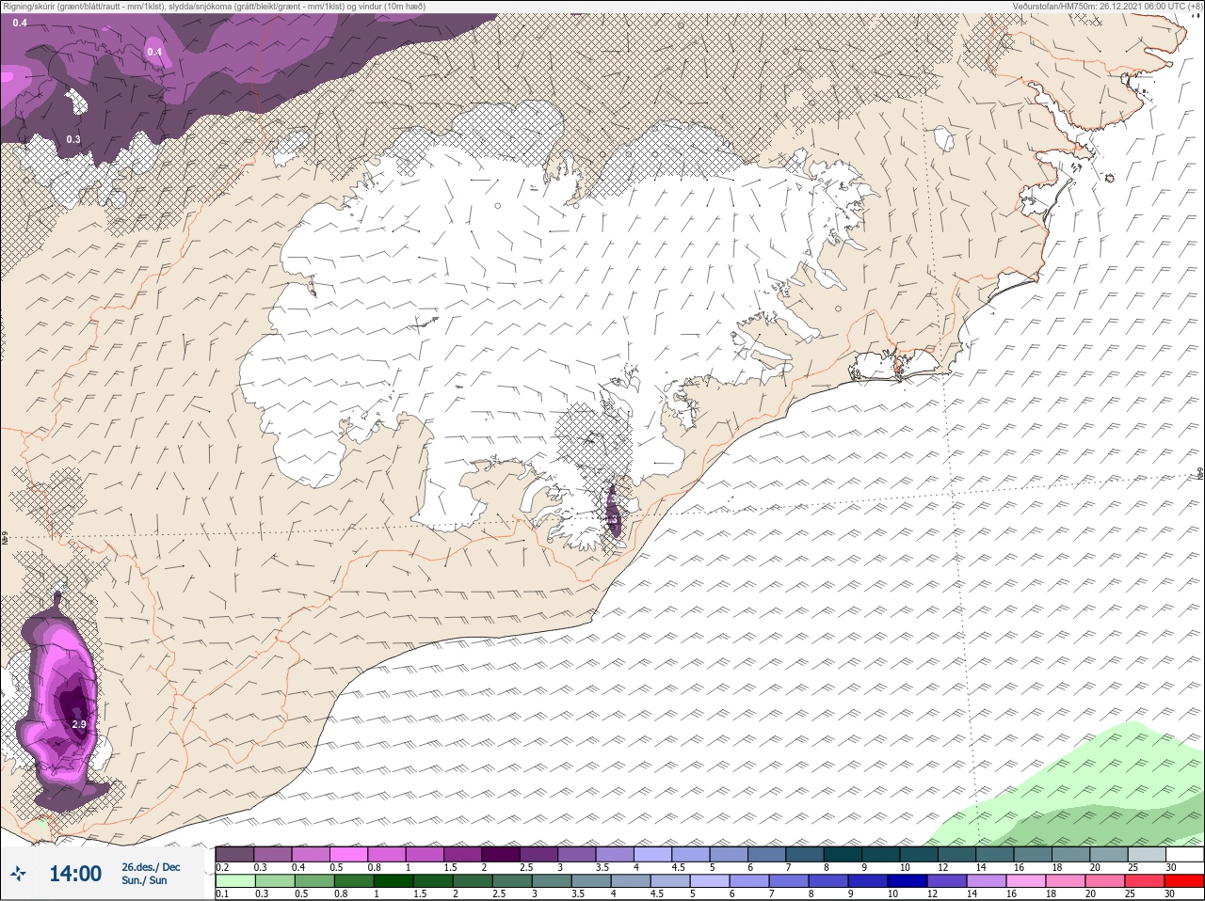Select upper legend swatch labeled 10
This screenshot has height=901, width=1205.
(921, 854)
